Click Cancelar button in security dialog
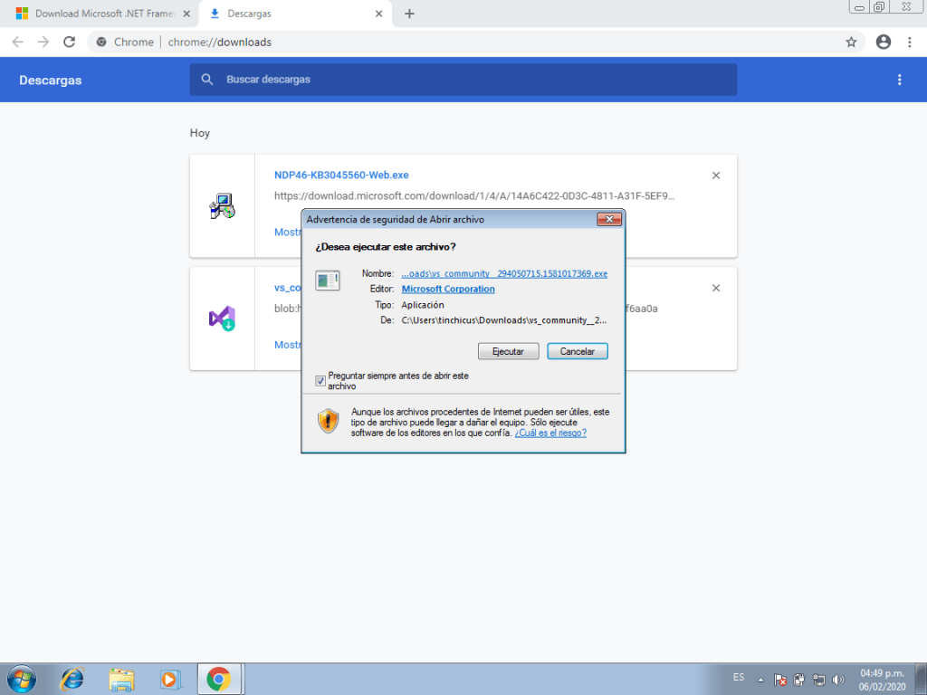Screen dimensions: 927x695 (577, 351)
